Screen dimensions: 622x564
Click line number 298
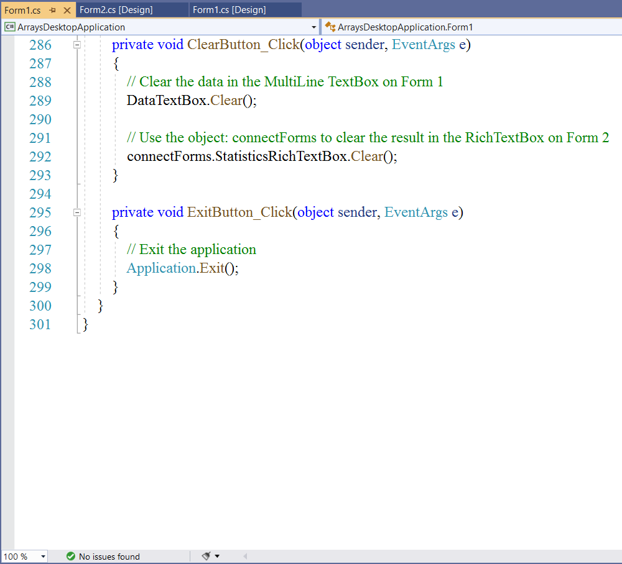(40, 268)
